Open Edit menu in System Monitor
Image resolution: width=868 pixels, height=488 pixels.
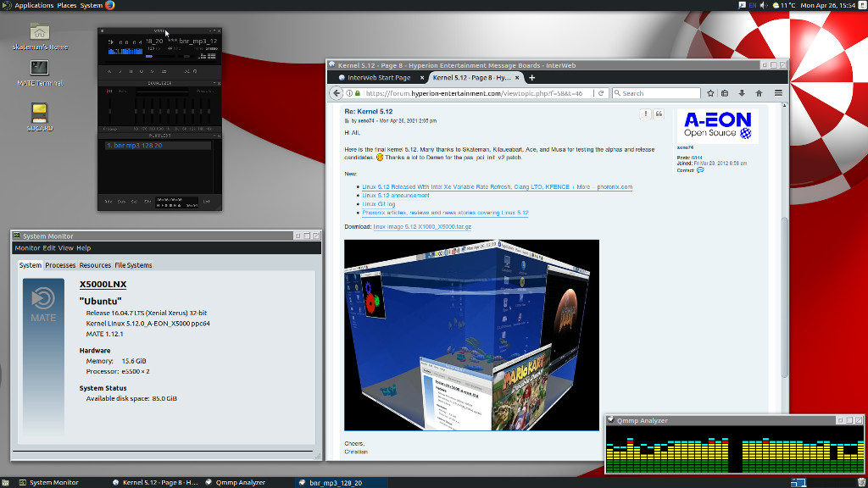click(49, 248)
